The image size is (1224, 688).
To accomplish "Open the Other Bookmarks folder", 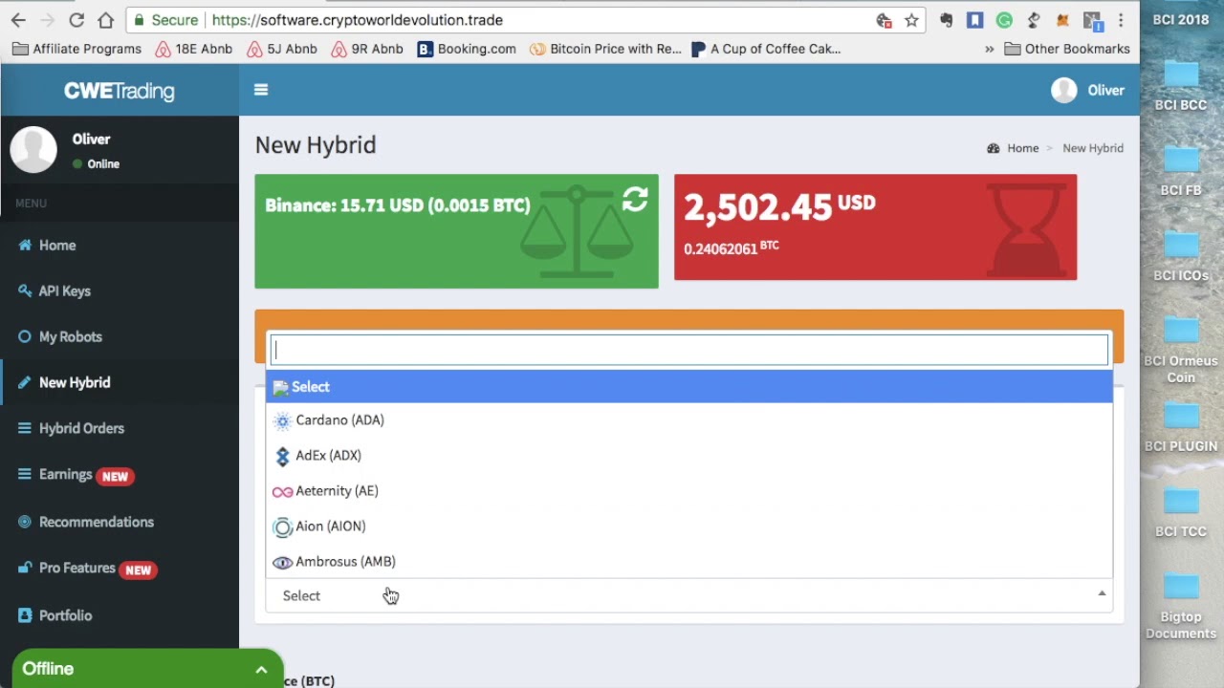I will point(1067,49).
